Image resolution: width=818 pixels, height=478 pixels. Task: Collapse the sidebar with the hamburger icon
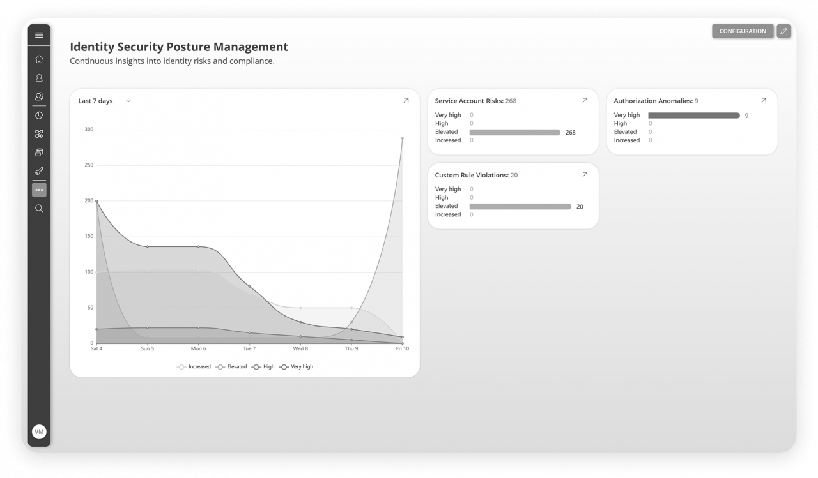click(x=39, y=35)
